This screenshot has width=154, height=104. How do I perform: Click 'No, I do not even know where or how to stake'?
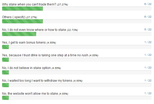click(x=34, y=30)
